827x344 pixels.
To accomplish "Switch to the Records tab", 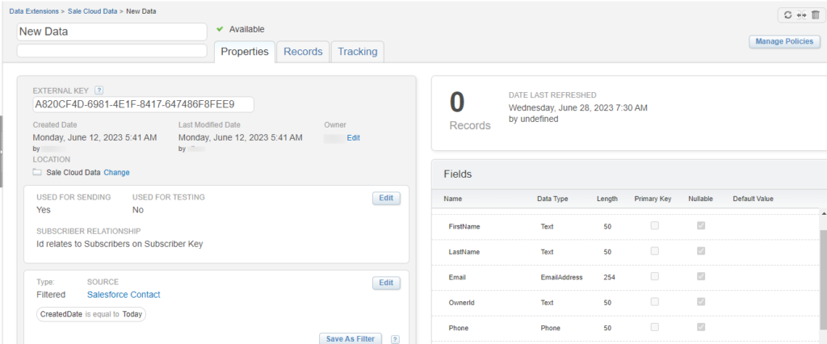I will coord(303,52).
